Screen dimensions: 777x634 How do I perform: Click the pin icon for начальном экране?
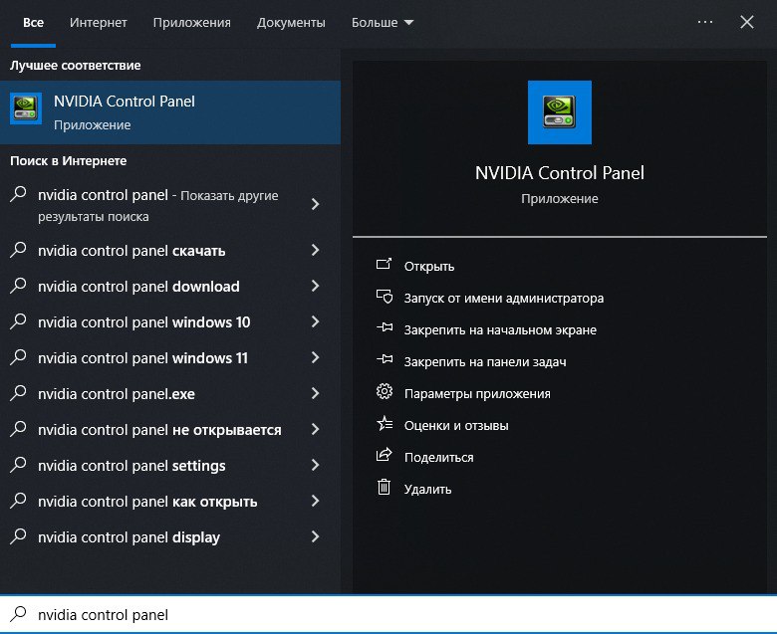[x=385, y=327]
